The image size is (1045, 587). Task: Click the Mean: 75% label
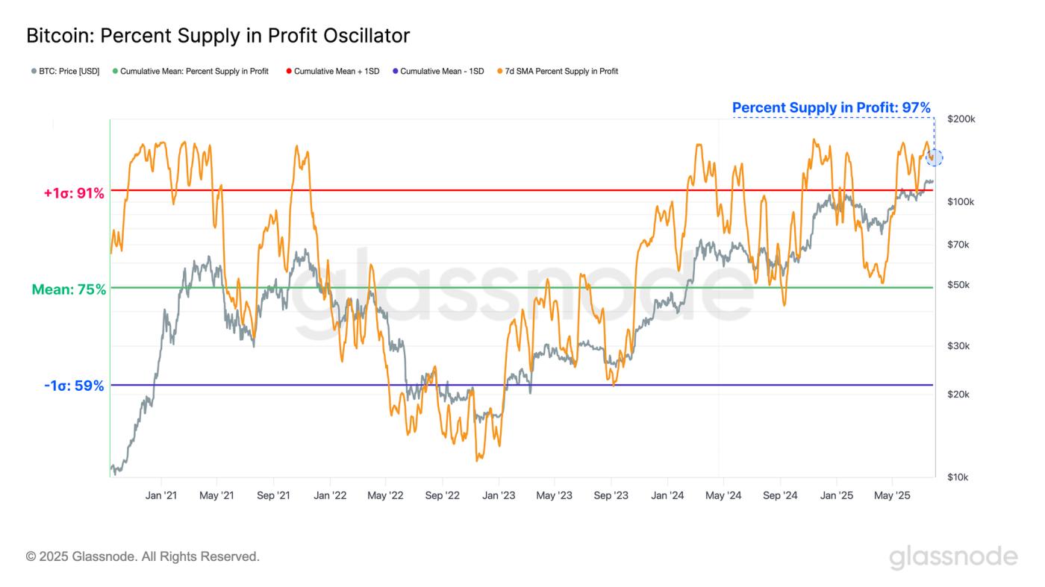click(x=69, y=289)
